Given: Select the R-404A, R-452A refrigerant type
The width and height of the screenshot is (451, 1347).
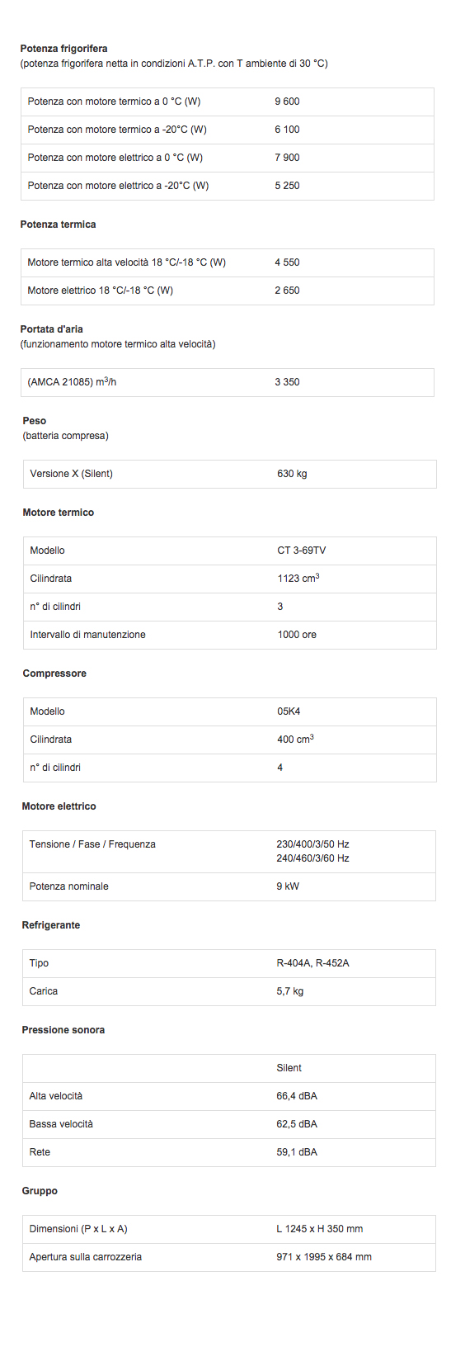Looking at the screenshot, I should (312, 963).
